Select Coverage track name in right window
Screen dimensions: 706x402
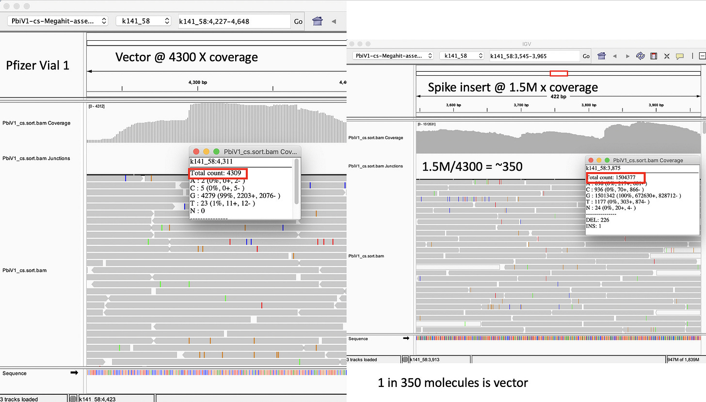375,138
